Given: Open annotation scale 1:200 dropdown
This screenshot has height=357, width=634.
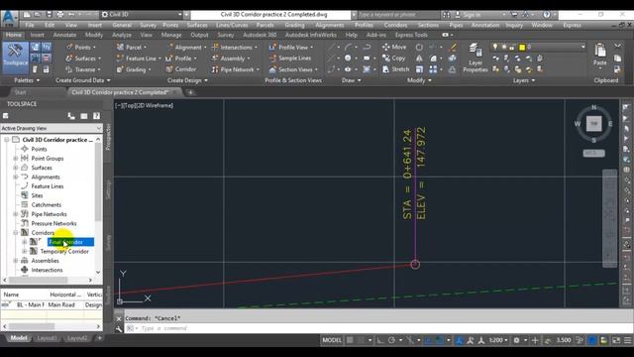Looking at the screenshot, I should tap(498, 340).
